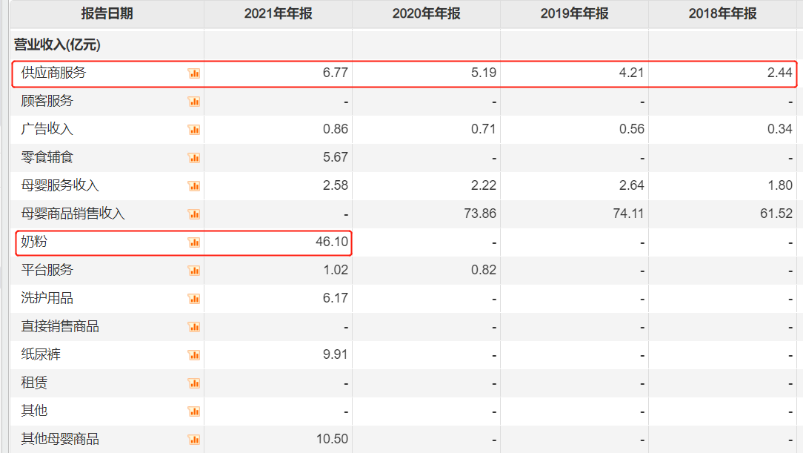This screenshot has height=453, width=803.
Task: Open chart icon in 广告收入 row
Action: click(x=194, y=130)
